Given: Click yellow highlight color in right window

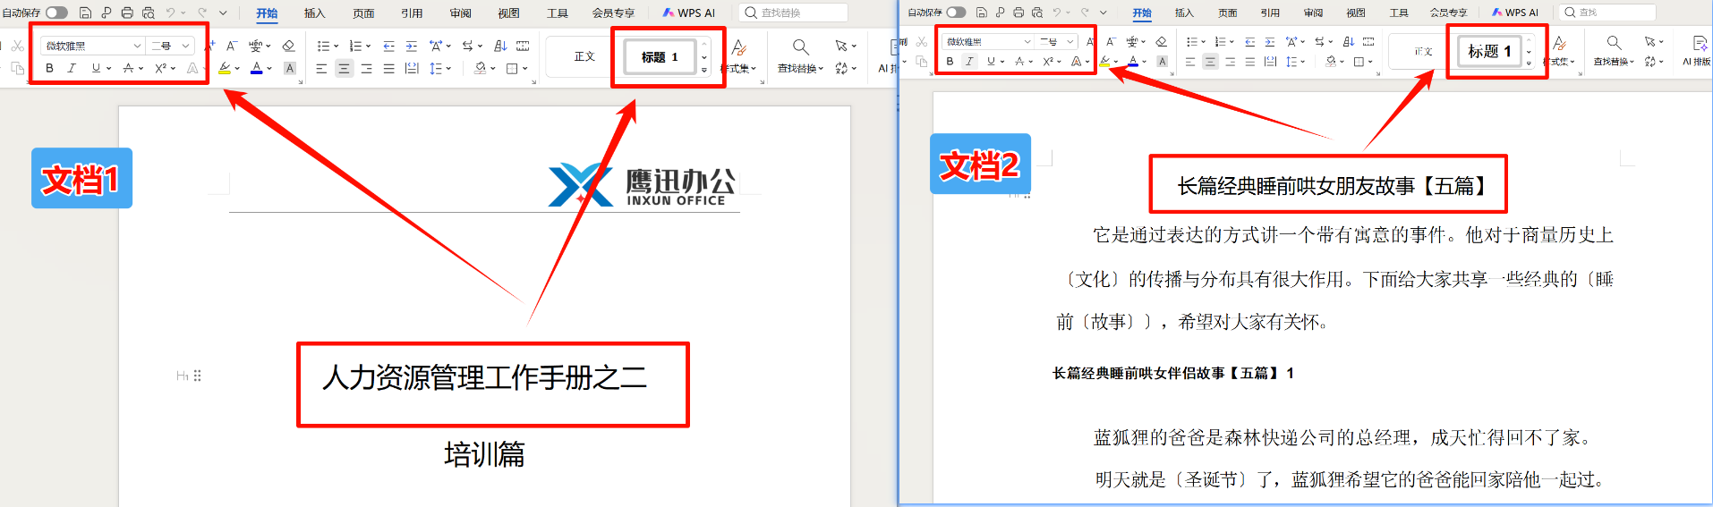Looking at the screenshot, I should [x=1105, y=62].
